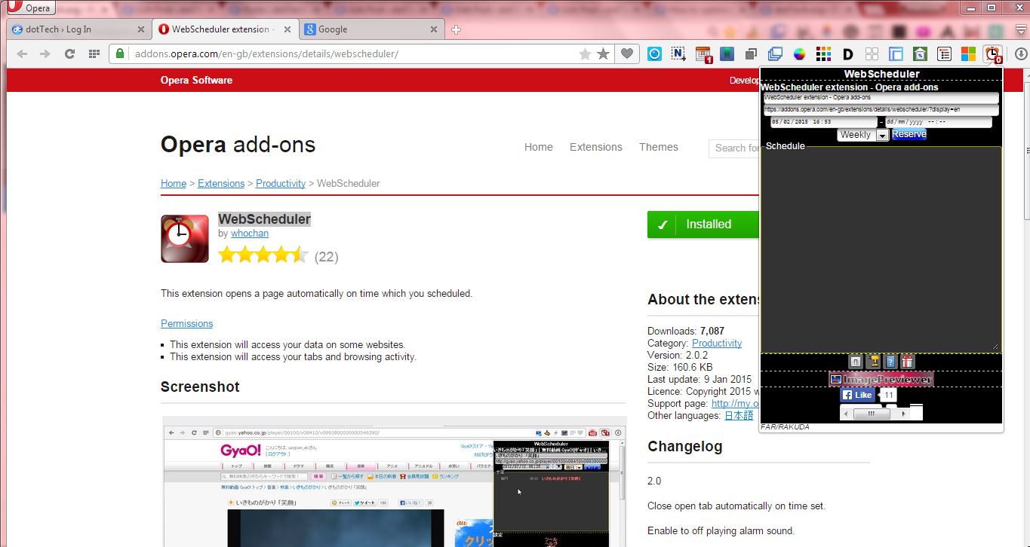Go back to the previous page
The width and height of the screenshot is (1030, 547).
pyautogui.click(x=22, y=54)
